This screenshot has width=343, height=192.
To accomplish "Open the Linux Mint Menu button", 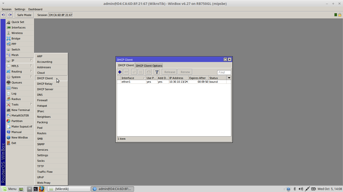I will tap(9, 189).
